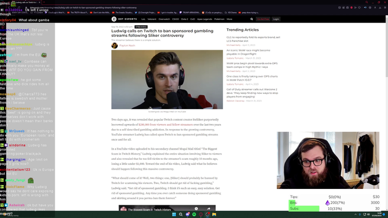Click chat username 'MrQueeb'
388x218 pixels.
[x=16, y=131]
